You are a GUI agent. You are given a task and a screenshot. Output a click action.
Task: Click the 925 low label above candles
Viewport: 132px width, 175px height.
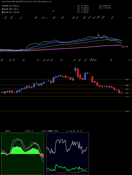86,60
